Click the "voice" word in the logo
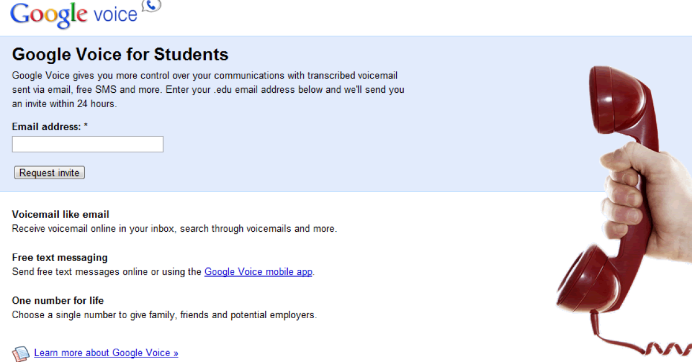 [x=115, y=14]
